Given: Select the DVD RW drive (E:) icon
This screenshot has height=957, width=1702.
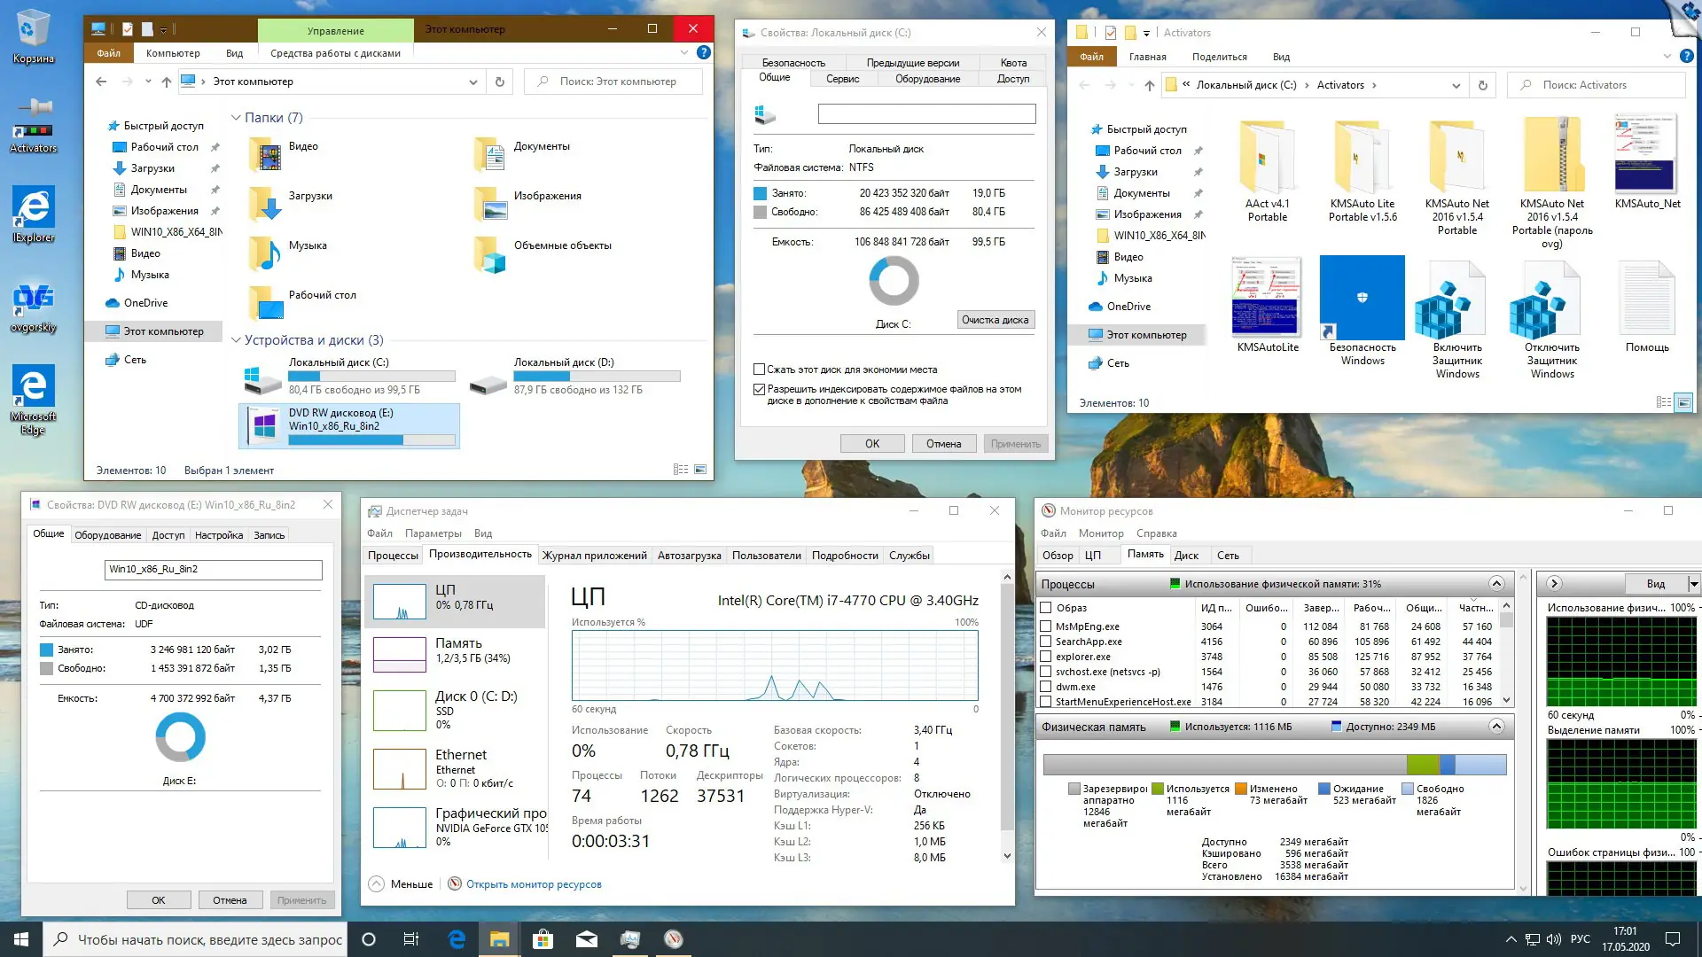Looking at the screenshot, I should (264, 425).
